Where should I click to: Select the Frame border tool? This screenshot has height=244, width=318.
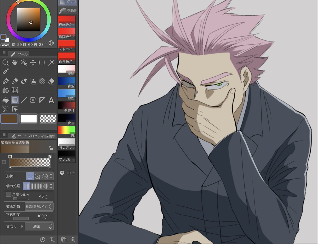point(33,100)
